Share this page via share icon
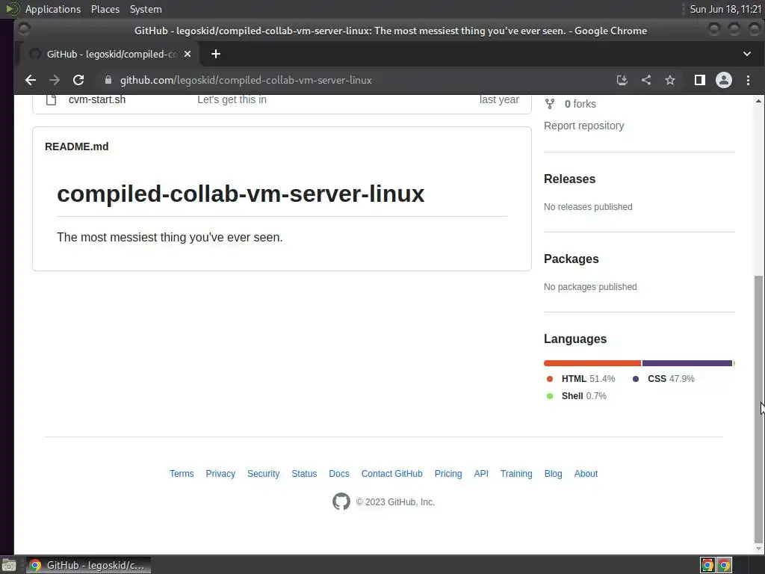The height and width of the screenshot is (574, 765). (646, 80)
